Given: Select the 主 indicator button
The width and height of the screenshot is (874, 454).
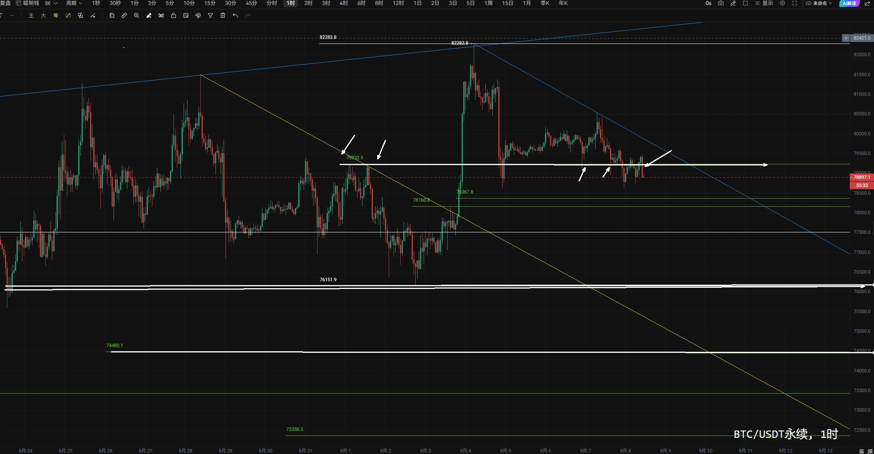Looking at the screenshot, I should pyautogui.click(x=31, y=16).
